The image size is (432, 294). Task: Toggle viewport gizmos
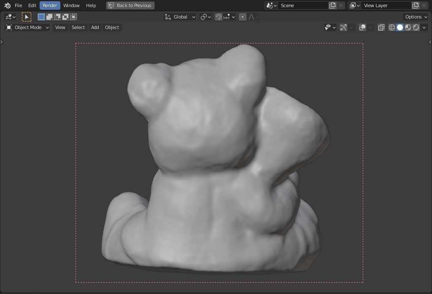coord(343,27)
